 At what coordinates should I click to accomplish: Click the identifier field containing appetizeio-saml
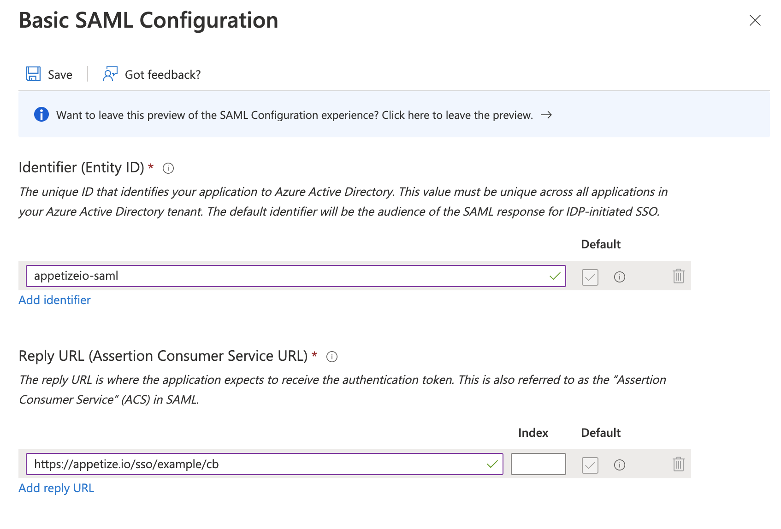[x=286, y=276]
